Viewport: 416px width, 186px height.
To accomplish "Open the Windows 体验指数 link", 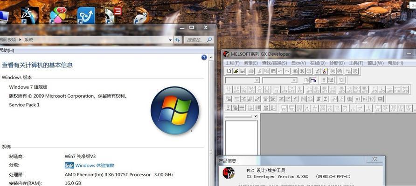I will (95, 166).
